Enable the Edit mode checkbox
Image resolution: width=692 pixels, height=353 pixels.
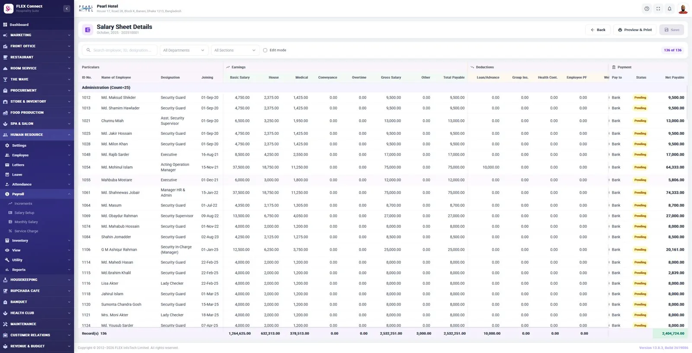[265, 50]
